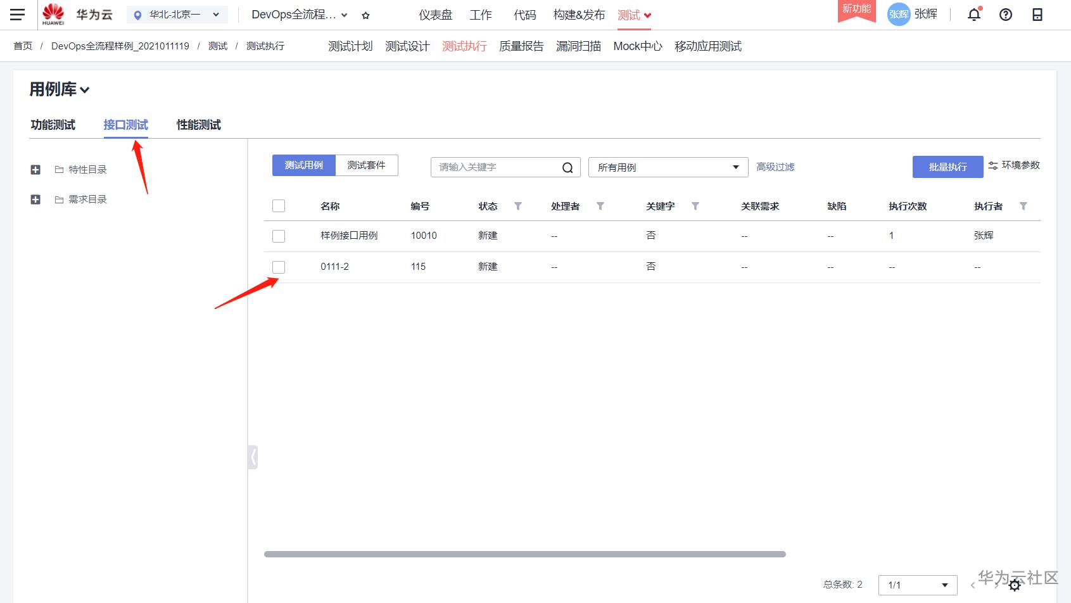Collapse the left directory panel handle
The width and height of the screenshot is (1071, 603).
[253, 457]
